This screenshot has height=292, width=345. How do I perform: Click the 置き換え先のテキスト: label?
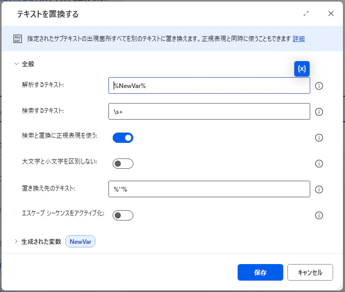coord(48,188)
